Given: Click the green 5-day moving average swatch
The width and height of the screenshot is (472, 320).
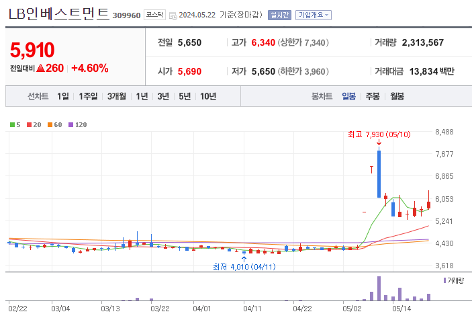Looking at the screenshot, I should point(12,125).
